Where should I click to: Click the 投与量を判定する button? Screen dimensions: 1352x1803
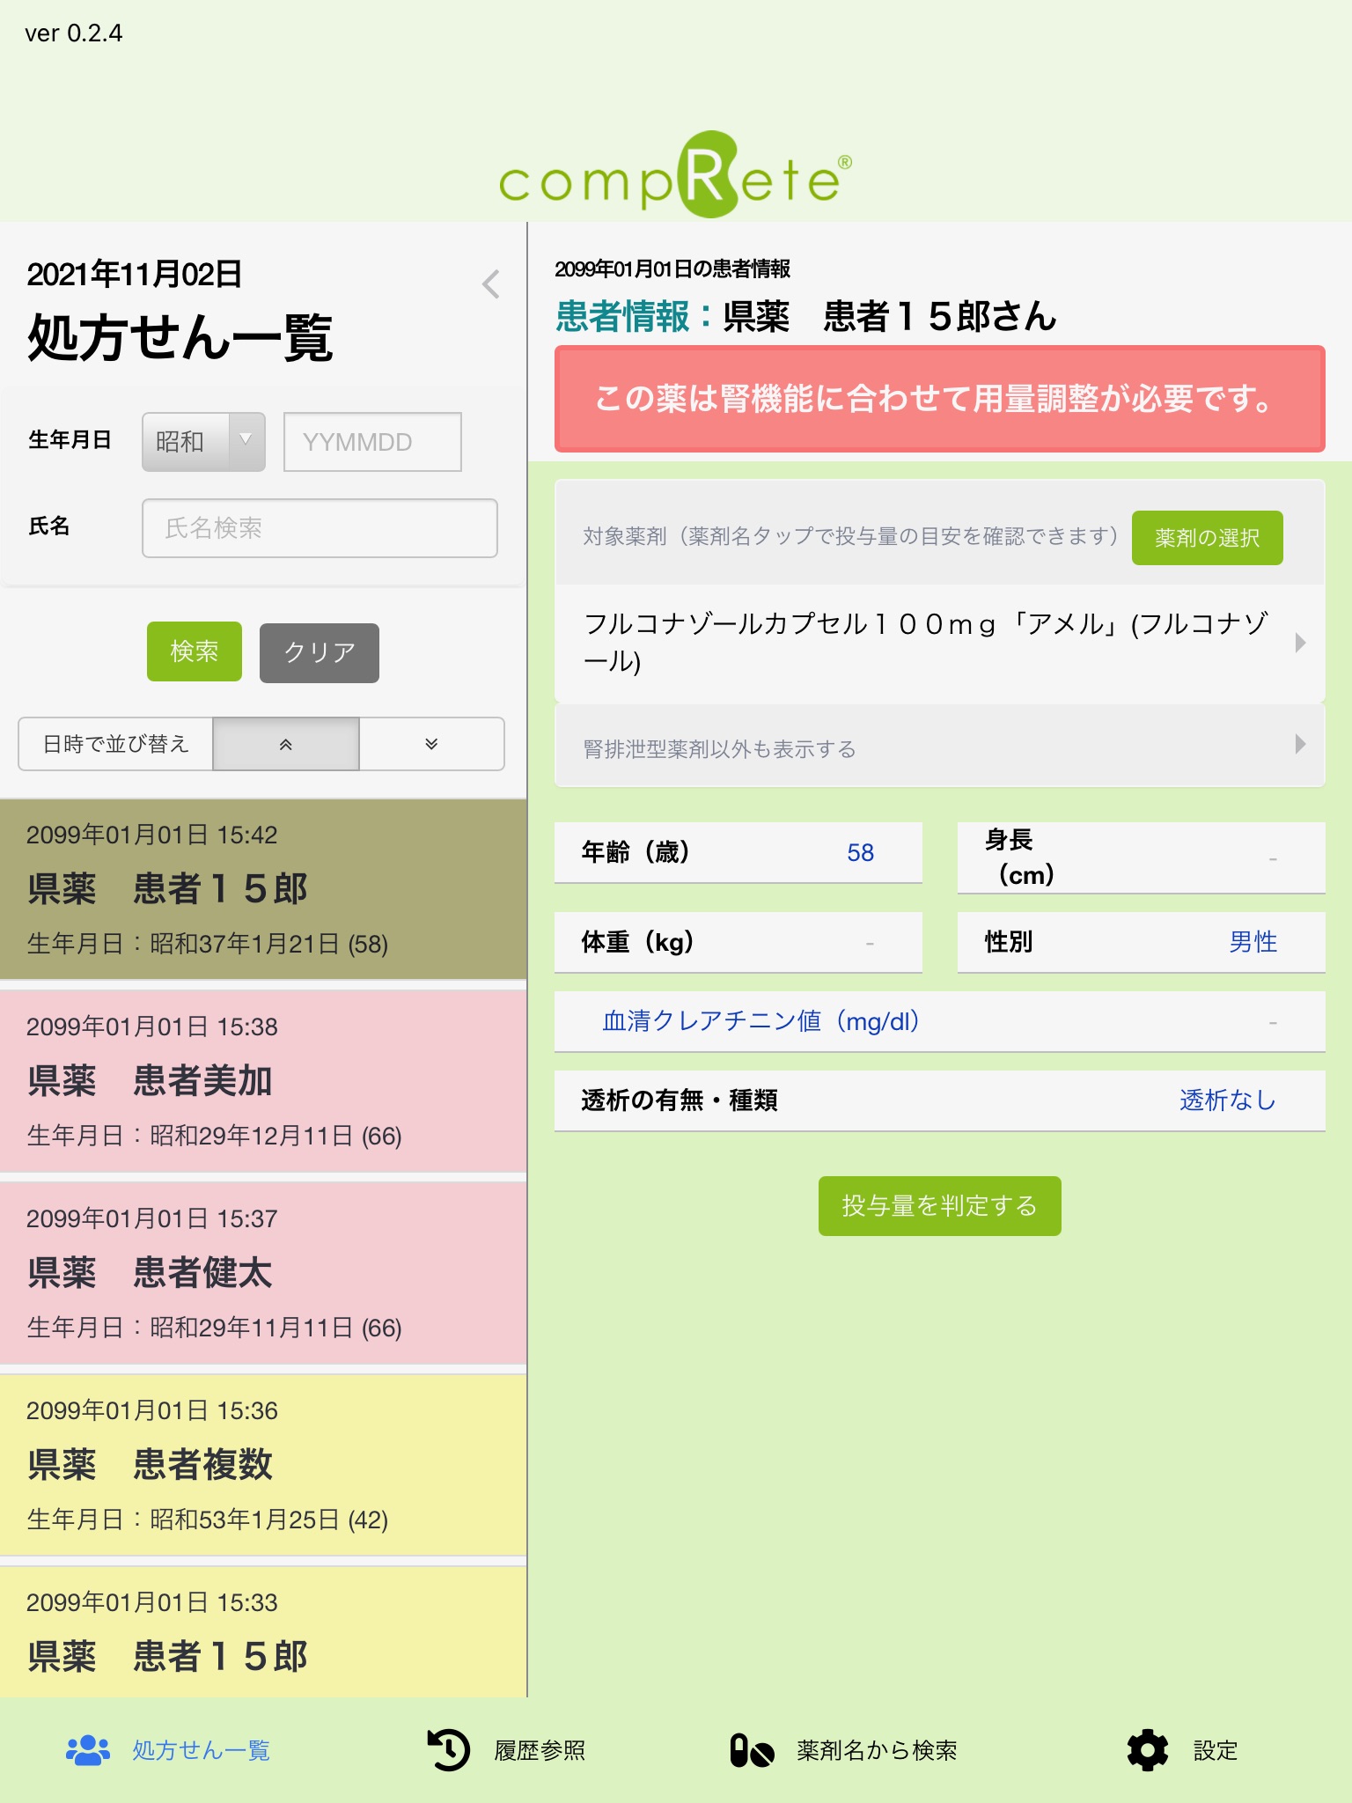point(939,1206)
